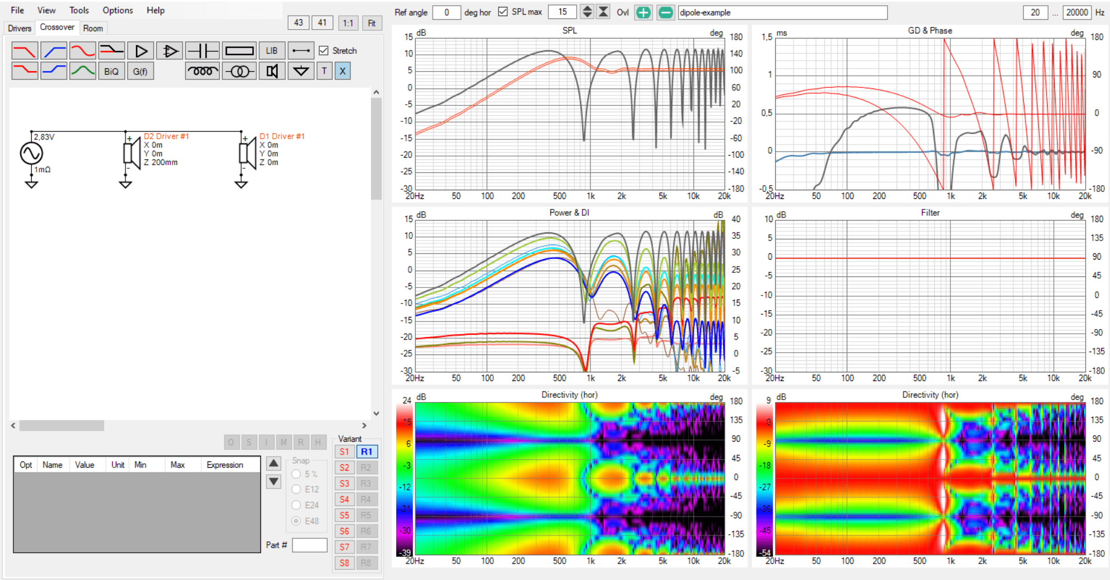This screenshot has width=1110, height=580.
Task: Switch to the Crossover tab
Action: click(x=57, y=27)
